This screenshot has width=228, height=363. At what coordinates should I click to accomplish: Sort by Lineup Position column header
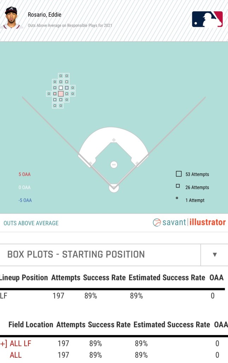(24, 278)
